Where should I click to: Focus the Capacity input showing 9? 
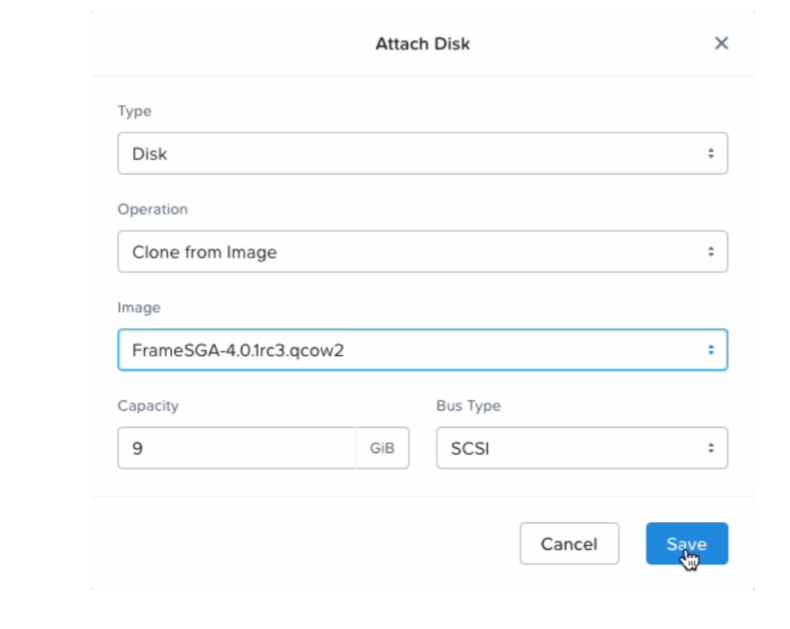point(236,448)
